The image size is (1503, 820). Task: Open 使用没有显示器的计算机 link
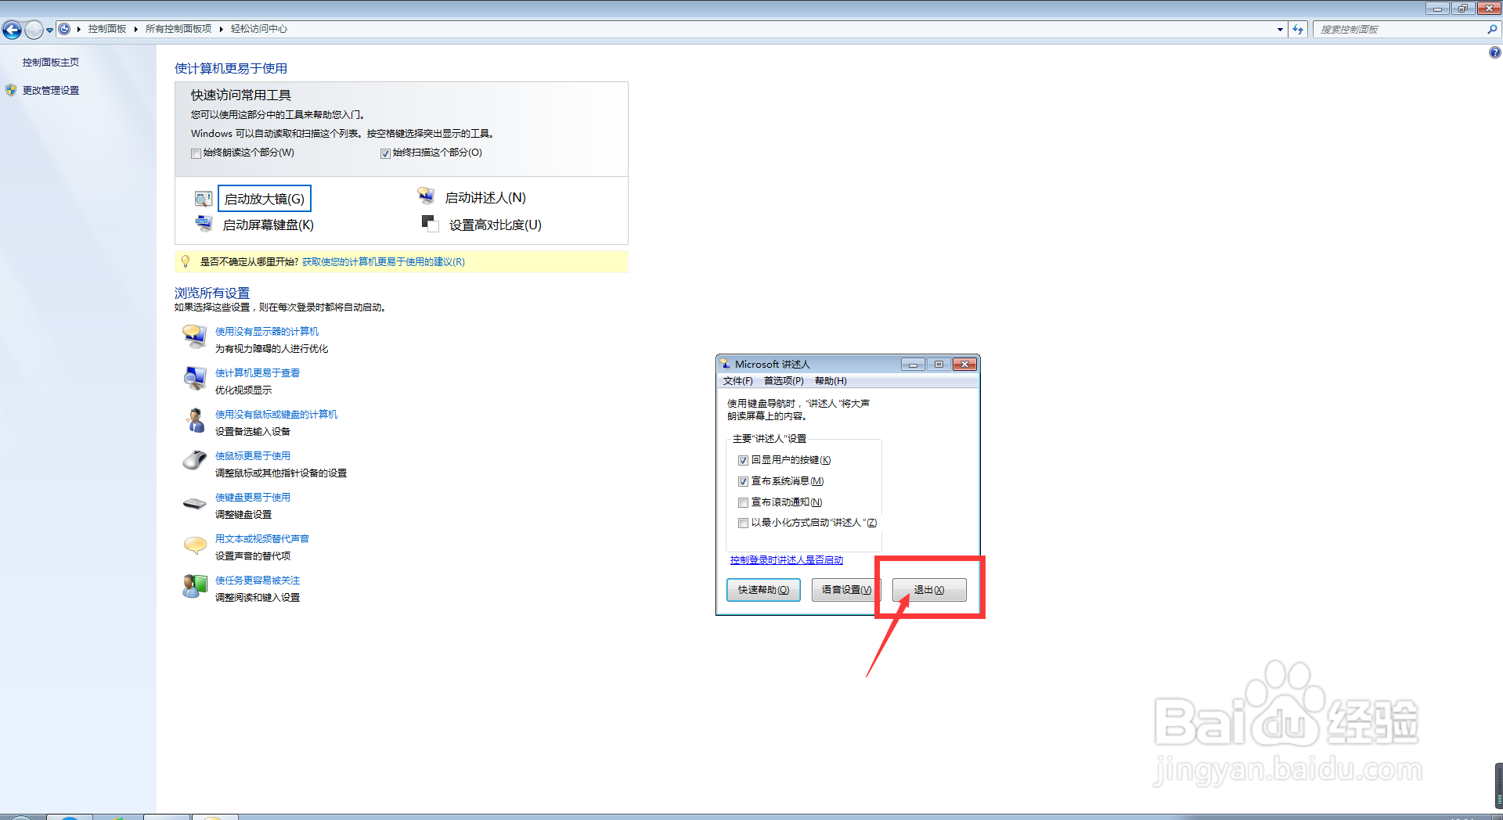[x=267, y=331]
